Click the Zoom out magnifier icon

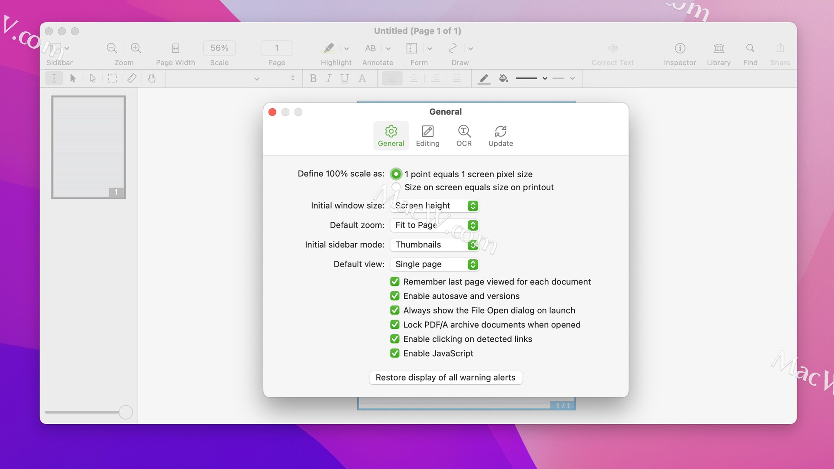click(x=112, y=48)
